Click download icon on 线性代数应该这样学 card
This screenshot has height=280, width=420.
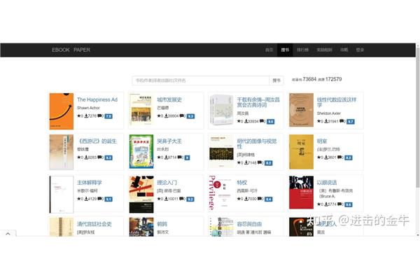point(326,121)
